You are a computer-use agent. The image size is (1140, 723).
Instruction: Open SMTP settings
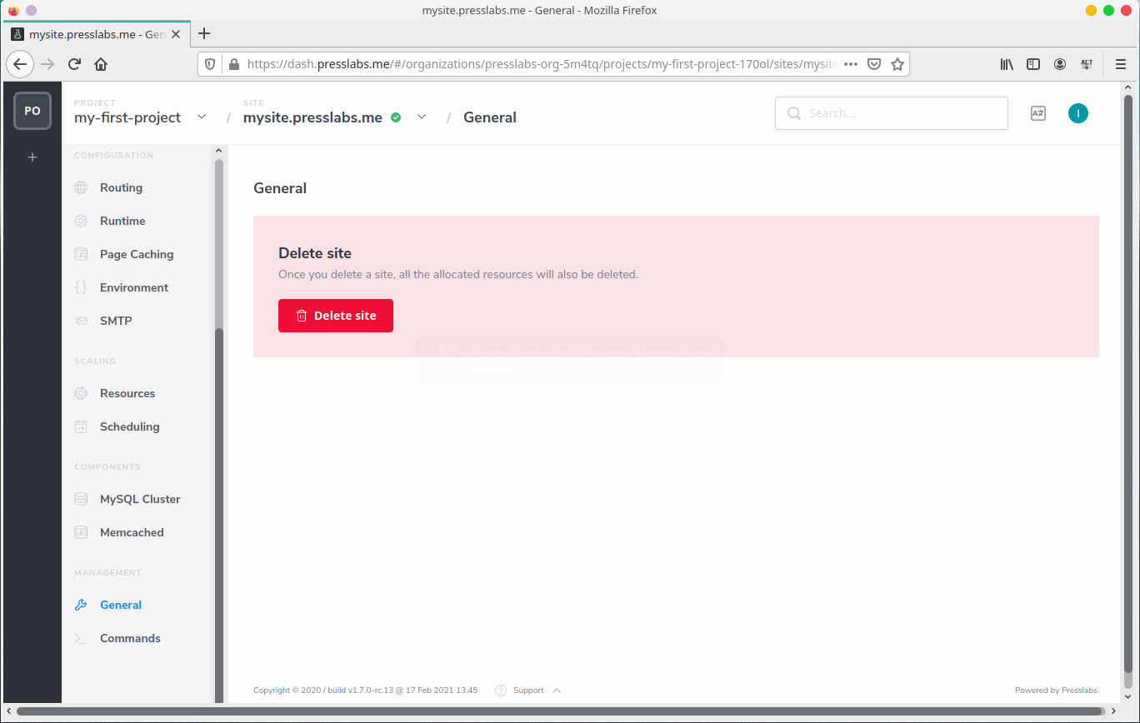pos(116,321)
